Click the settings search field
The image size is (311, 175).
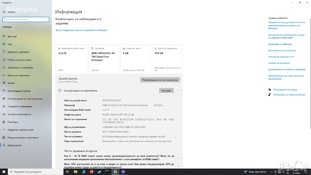point(26,19)
